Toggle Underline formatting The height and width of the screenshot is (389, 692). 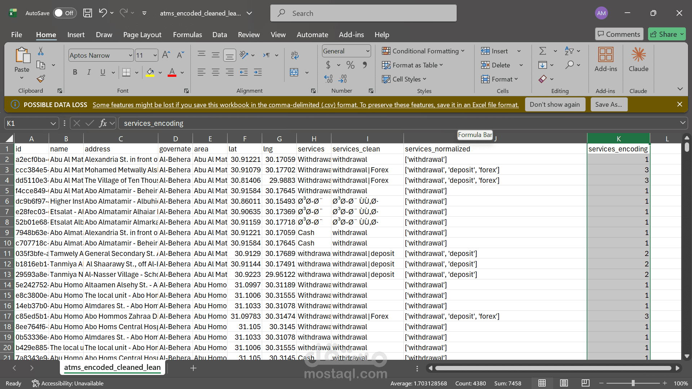coord(103,72)
